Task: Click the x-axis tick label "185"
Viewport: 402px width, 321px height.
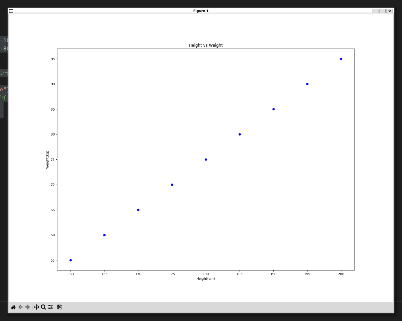Action: tap(240, 274)
